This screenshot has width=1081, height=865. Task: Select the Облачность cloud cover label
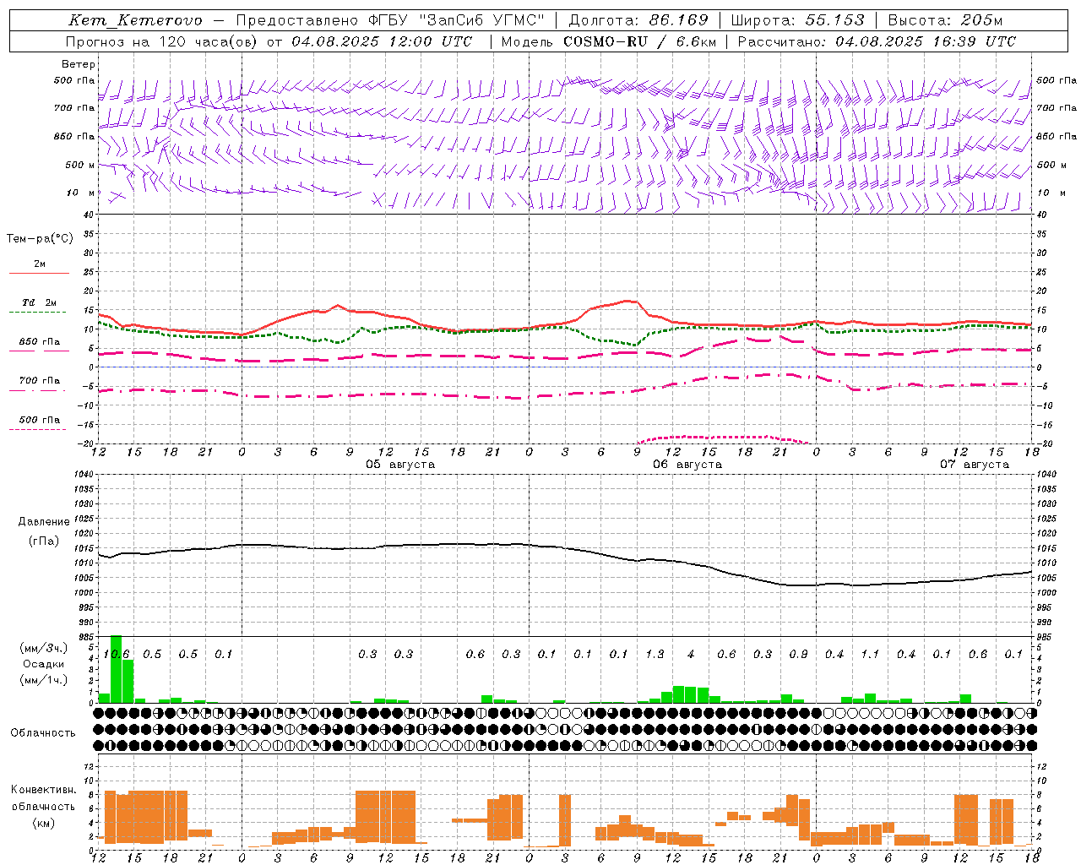pos(43,733)
